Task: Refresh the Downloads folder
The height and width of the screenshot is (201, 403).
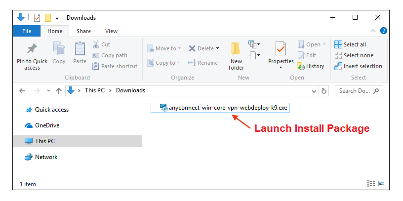Action: [x=324, y=91]
